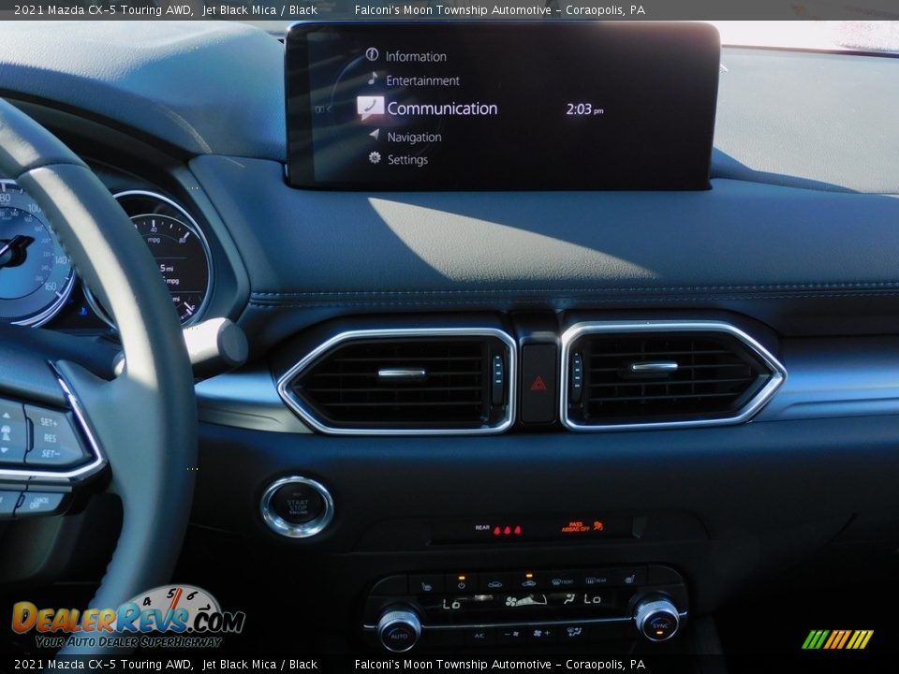Push the passenger heated seat button
Screen dimensions: 899x674
(x=630, y=579)
